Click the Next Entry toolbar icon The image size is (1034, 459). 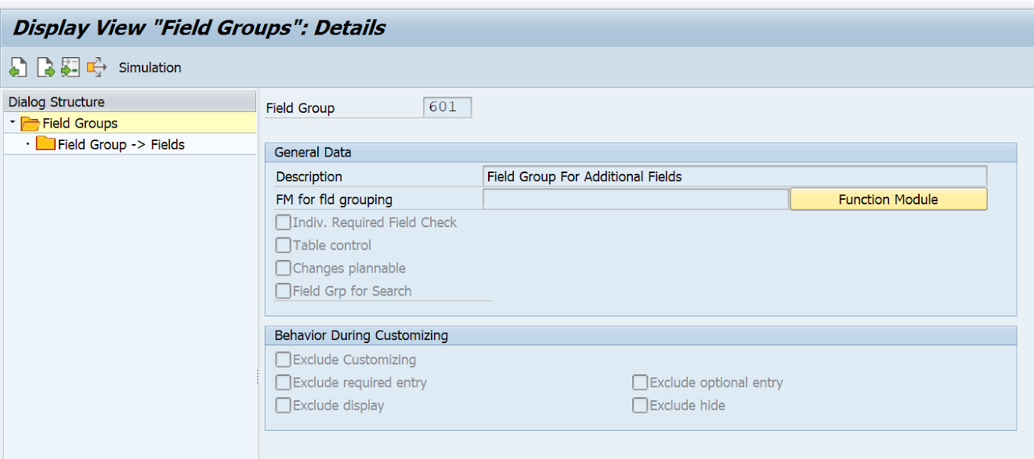[x=44, y=67]
